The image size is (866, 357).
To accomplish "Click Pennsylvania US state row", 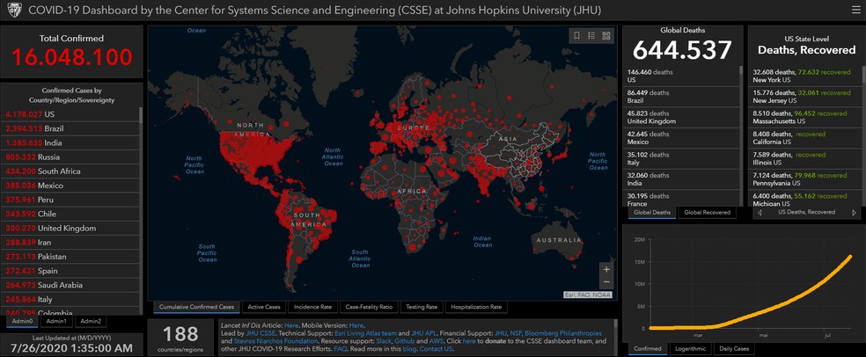I will (806, 179).
